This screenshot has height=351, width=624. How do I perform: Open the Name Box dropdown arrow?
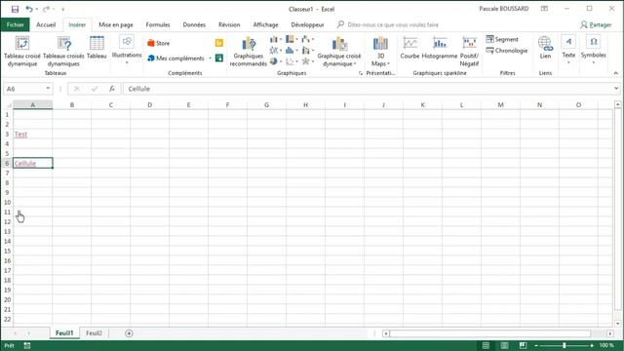48,89
